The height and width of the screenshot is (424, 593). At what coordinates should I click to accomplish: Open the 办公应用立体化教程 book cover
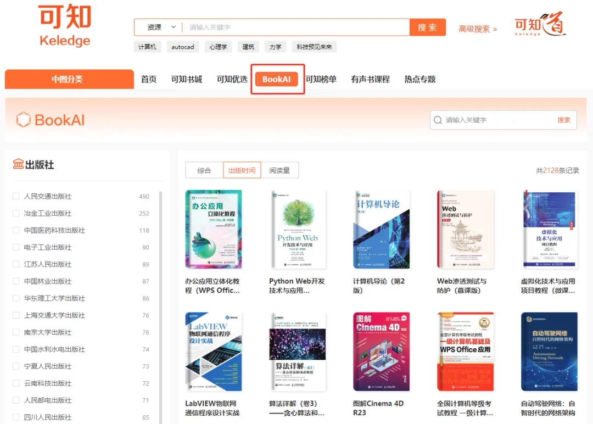[213, 229]
